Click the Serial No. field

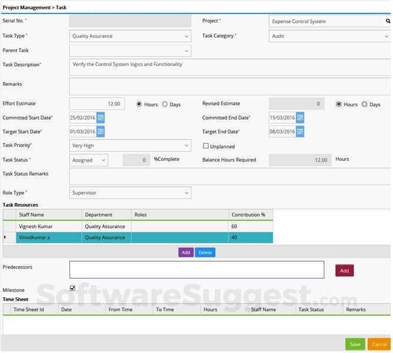click(x=130, y=21)
